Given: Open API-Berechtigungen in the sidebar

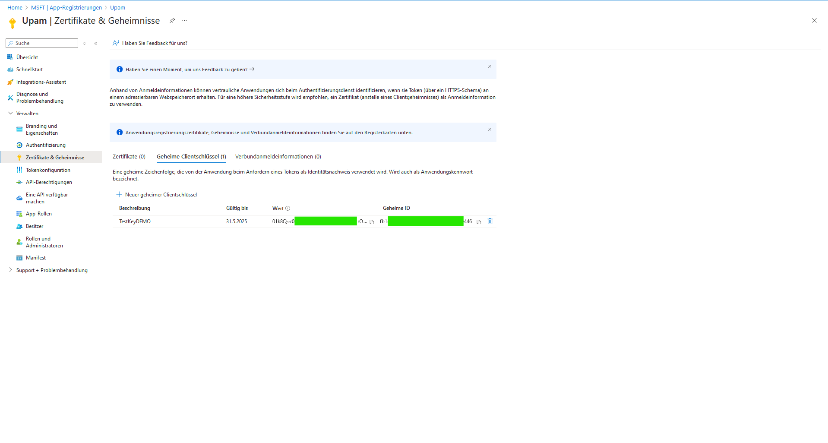Looking at the screenshot, I should click(x=49, y=182).
